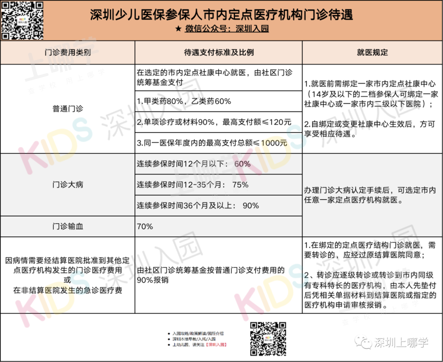Image resolution: width=443 pixels, height=362 pixels.
Task: Select the 门诊费用类别 column header
Action: [68, 52]
